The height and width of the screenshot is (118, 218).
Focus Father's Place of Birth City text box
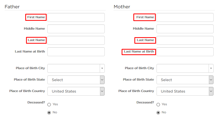point(74,68)
